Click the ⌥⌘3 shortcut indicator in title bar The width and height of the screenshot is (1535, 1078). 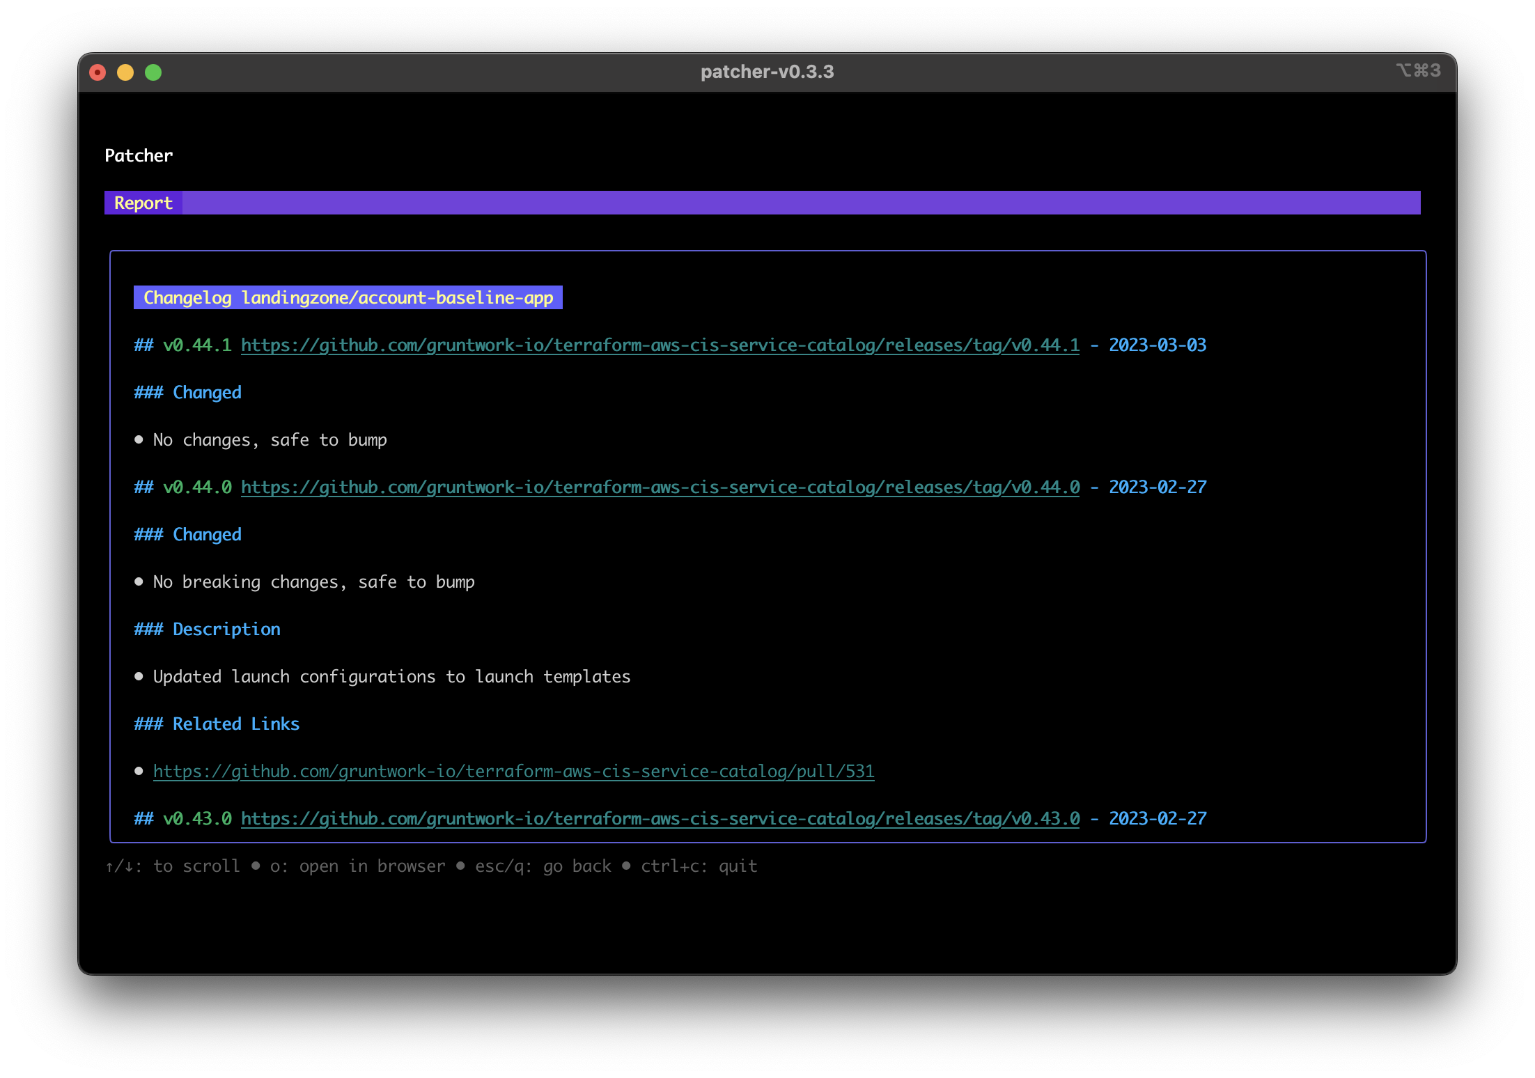(1415, 70)
